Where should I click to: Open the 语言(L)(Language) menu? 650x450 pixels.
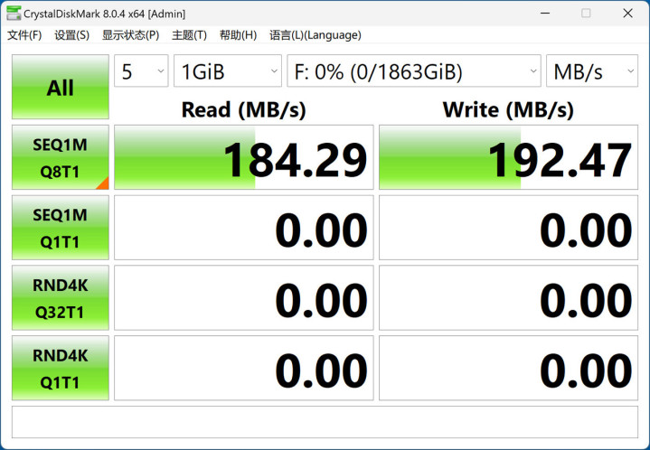[315, 35]
